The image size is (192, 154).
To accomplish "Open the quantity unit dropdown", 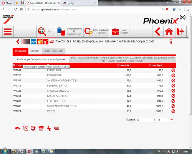I will (x=166, y=120).
